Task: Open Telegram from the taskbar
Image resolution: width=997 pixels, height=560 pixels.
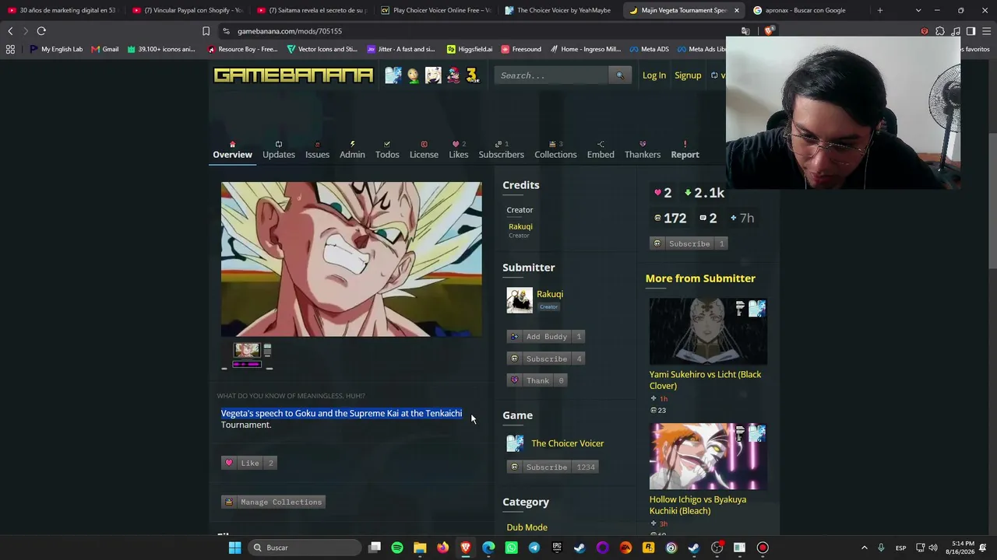Action: (x=534, y=548)
